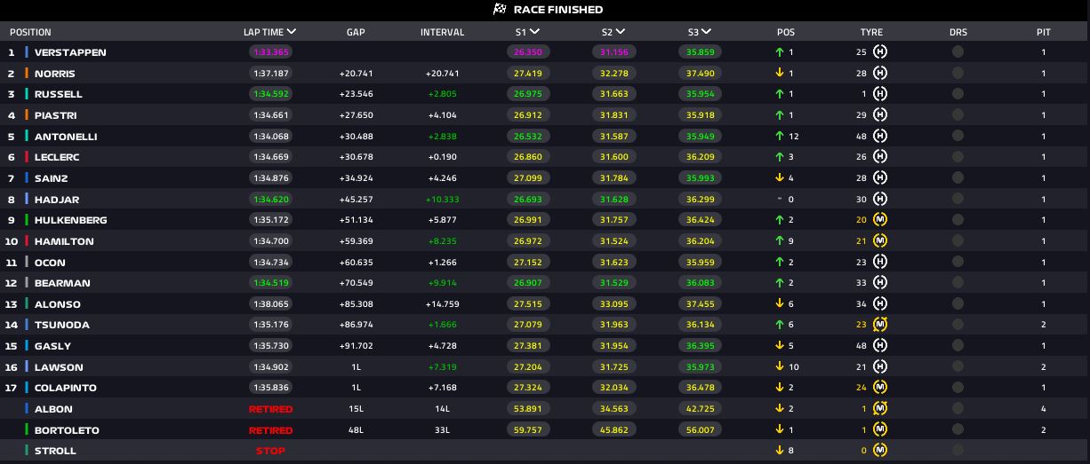This screenshot has height=464, width=1090.
Task: Click Norris's 37.490 sector three time
Action: pyautogui.click(x=701, y=74)
